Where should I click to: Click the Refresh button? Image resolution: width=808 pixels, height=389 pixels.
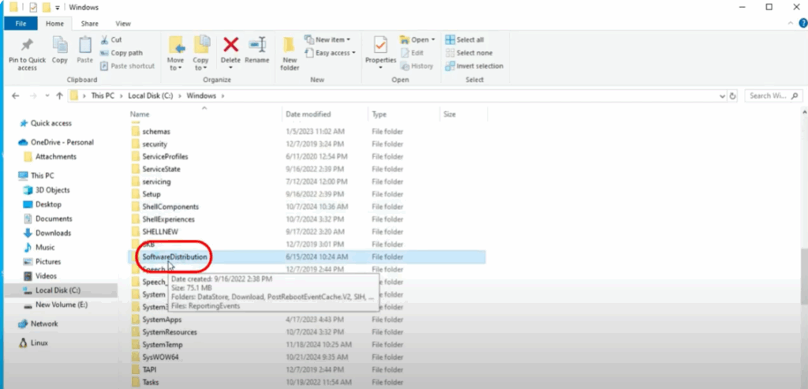(x=733, y=95)
